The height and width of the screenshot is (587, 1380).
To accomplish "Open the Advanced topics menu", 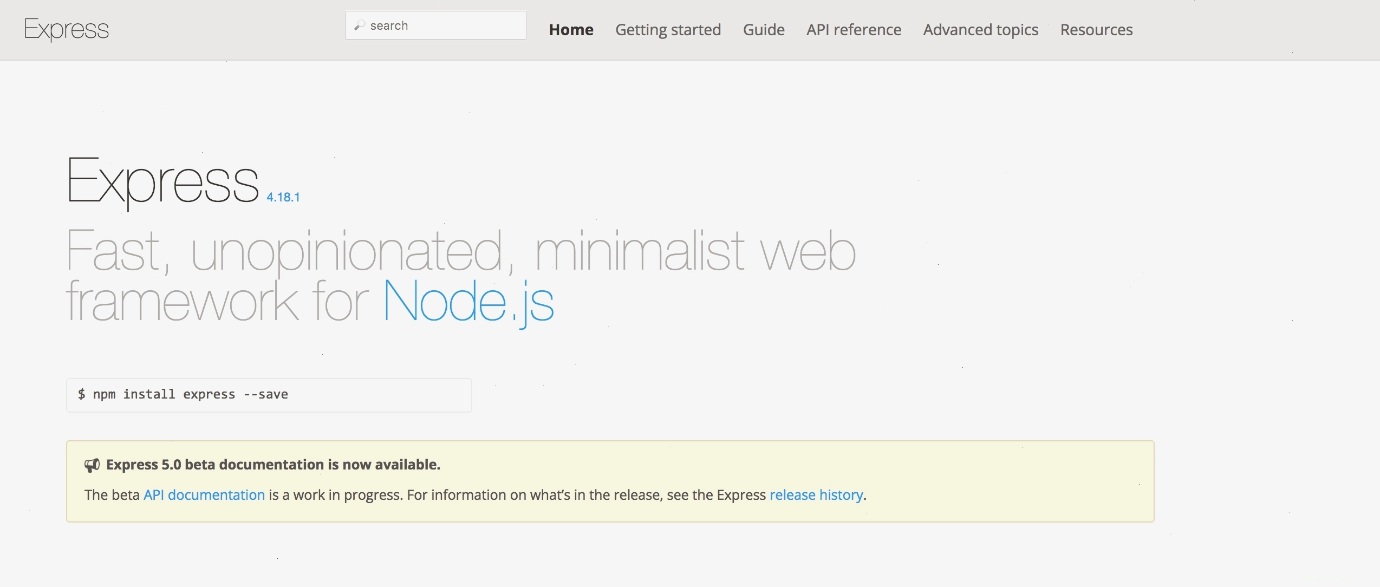I will pos(981,30).
